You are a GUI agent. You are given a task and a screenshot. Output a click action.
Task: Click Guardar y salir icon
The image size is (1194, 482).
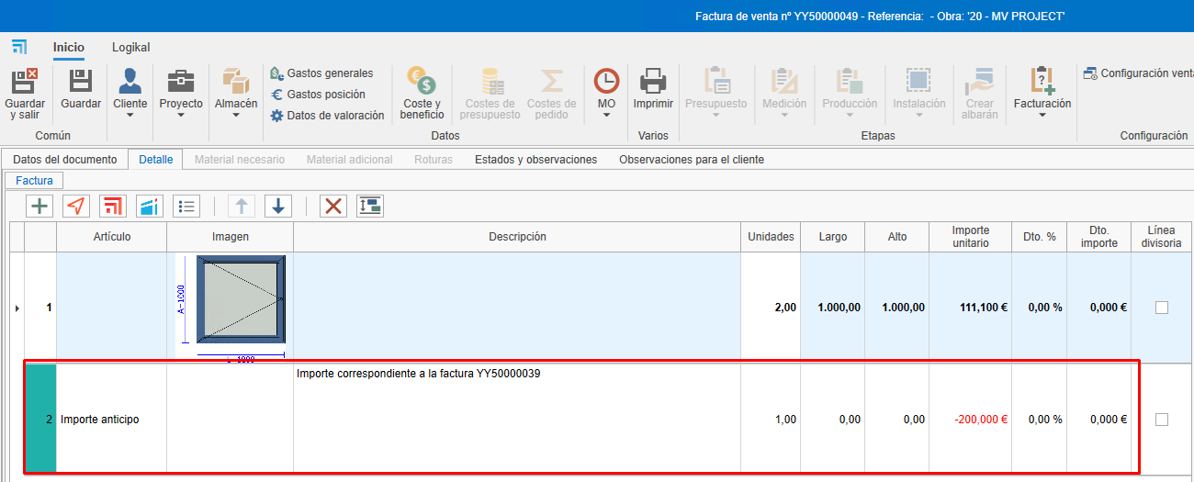coord(25,81)
